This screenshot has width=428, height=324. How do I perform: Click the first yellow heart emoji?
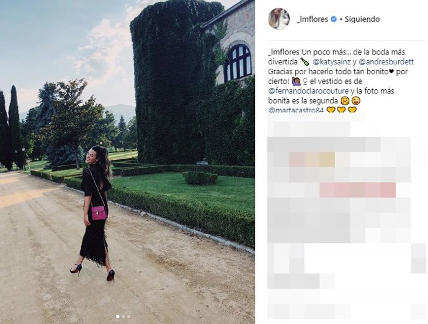tap(331, 110)
